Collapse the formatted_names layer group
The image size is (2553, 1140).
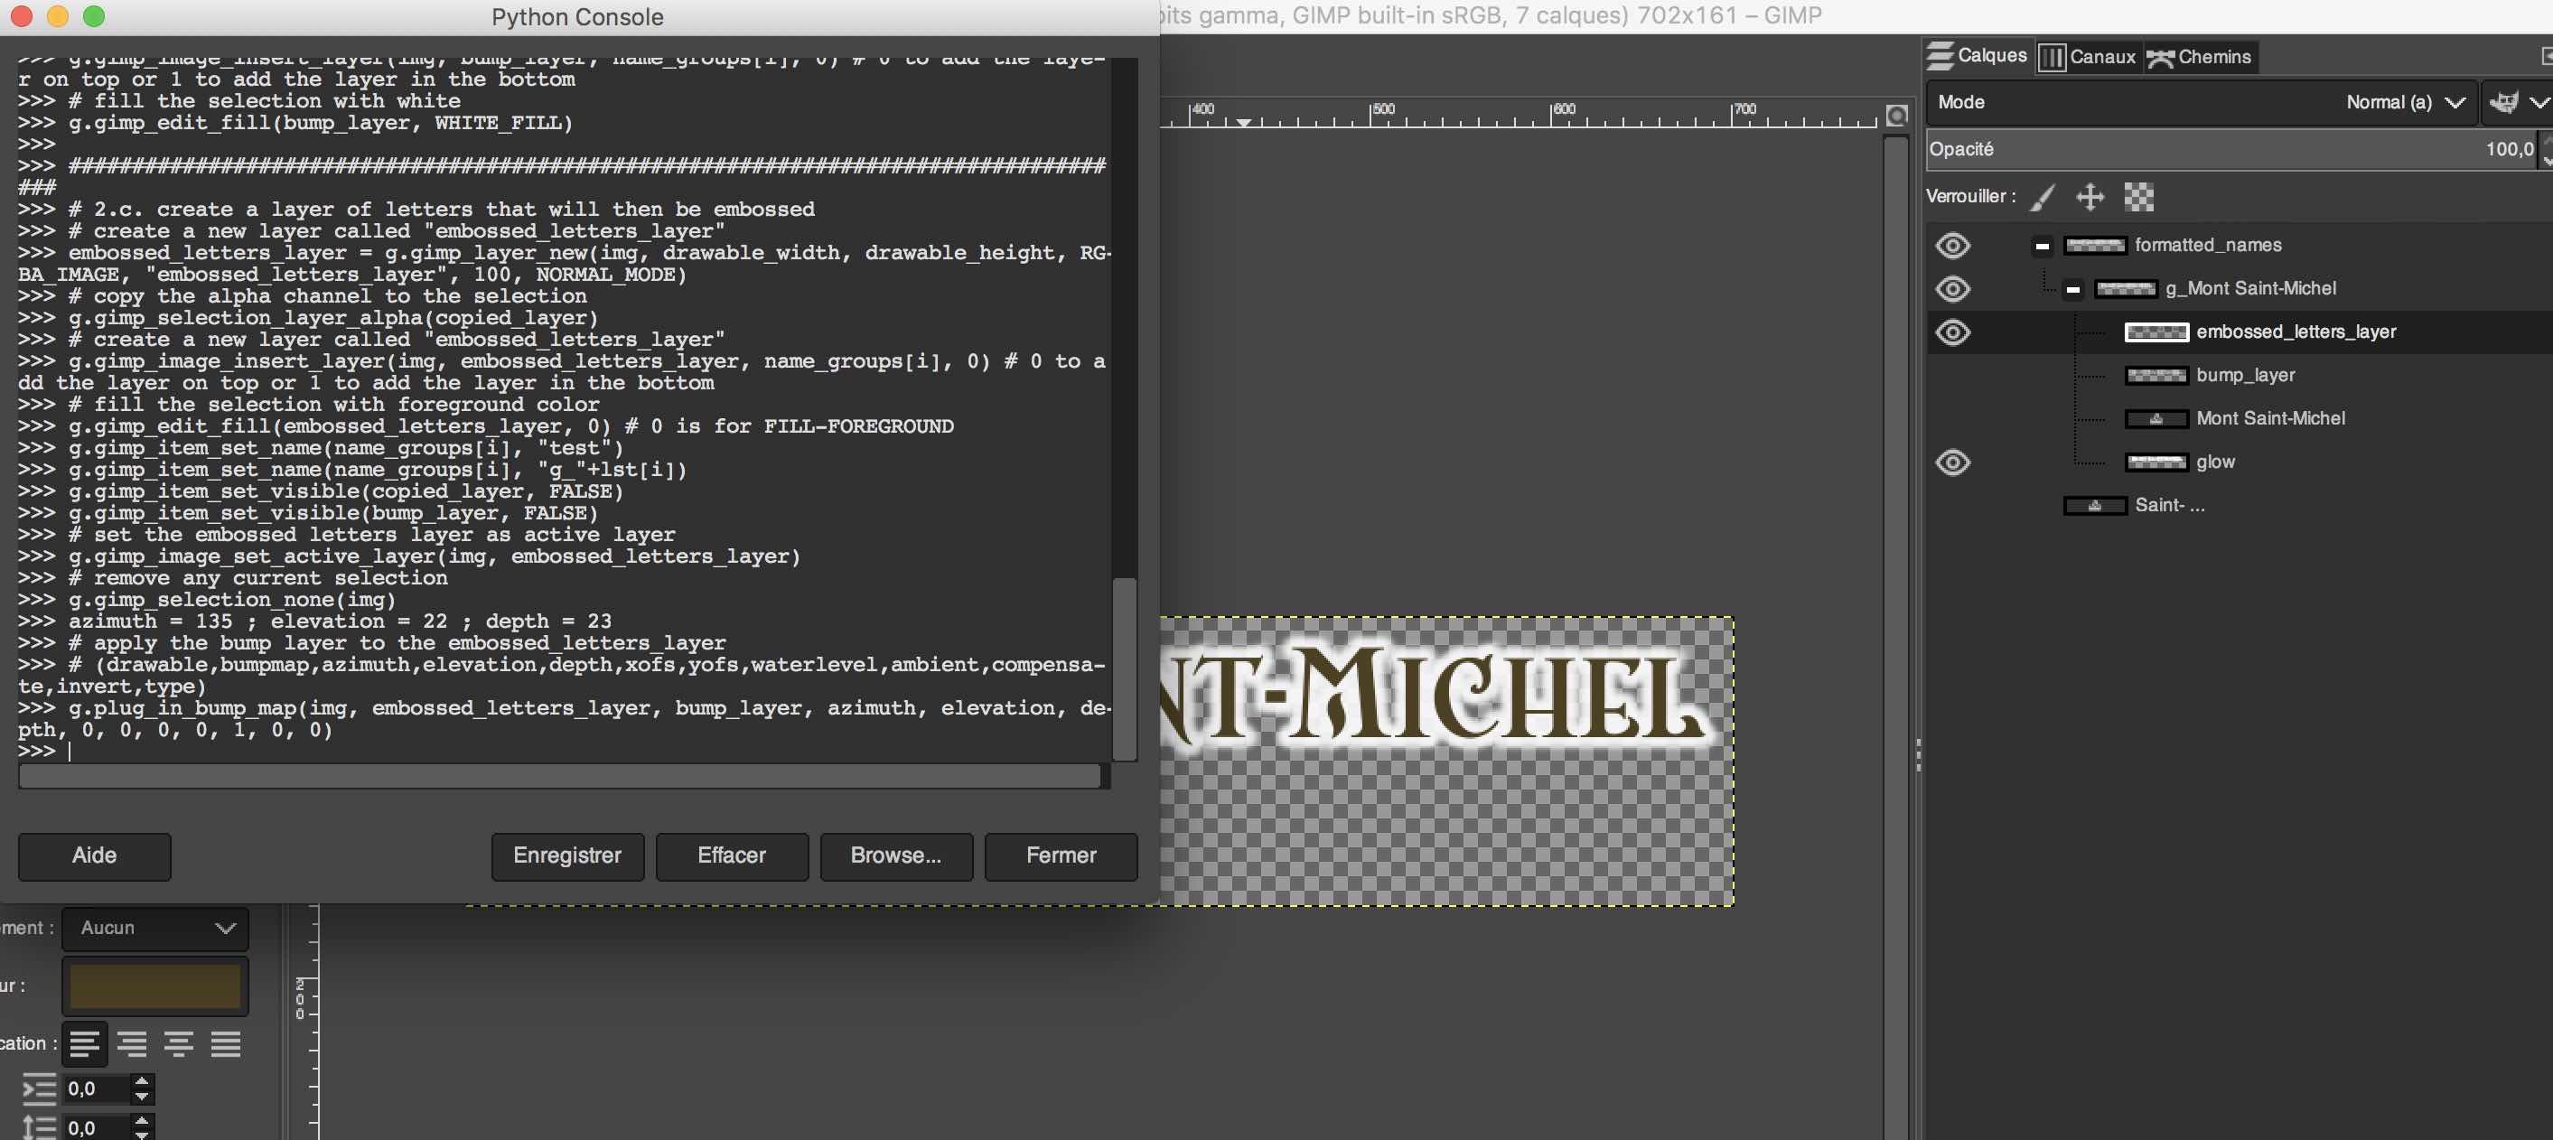click(x=2042, y=246)
